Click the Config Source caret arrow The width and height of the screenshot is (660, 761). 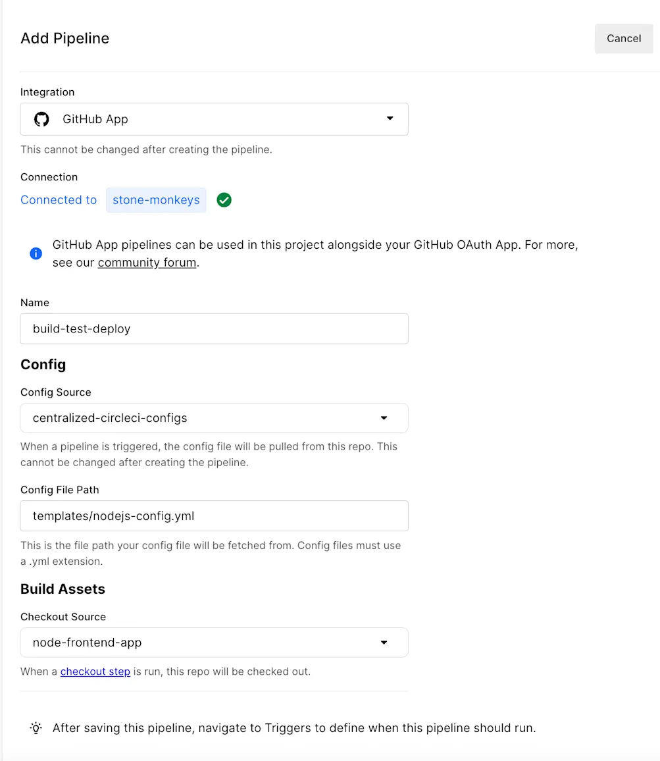coord(384,418)
